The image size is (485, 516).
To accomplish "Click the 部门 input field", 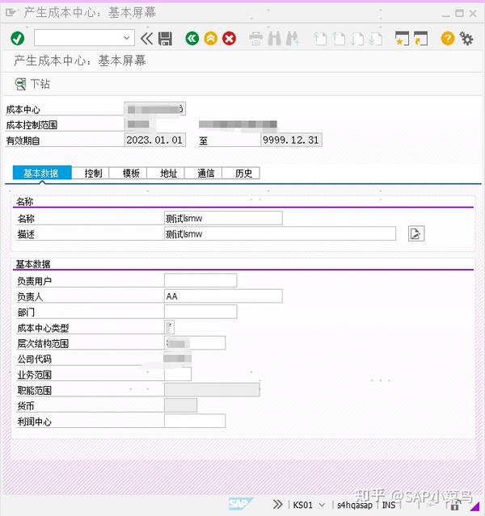I will pos(200,312).
